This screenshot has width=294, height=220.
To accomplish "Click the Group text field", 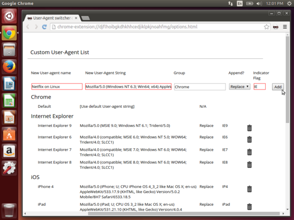I will click(200, 87).
